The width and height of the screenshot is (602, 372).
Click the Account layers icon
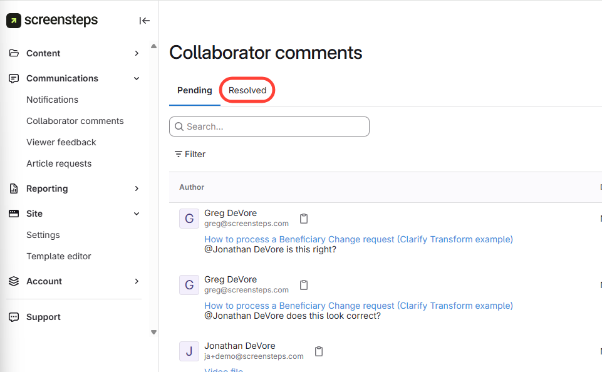pyautogui.click(x=14, y=281)
